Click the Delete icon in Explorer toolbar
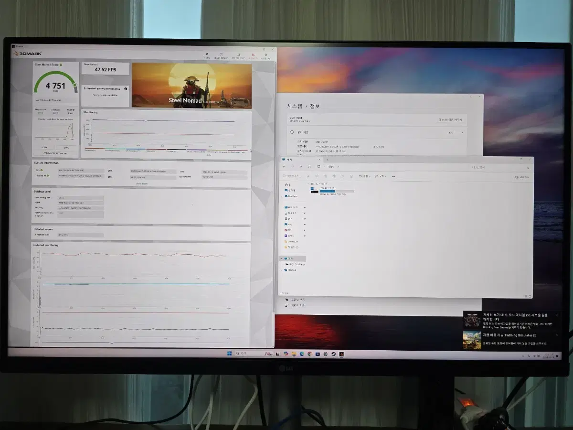This screenshot has width=573, height=430. click(351, 176)
